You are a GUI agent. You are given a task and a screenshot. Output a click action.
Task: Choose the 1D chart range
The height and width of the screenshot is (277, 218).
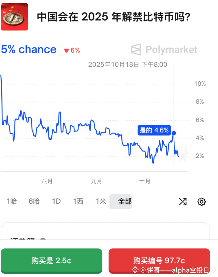point(56,201)
